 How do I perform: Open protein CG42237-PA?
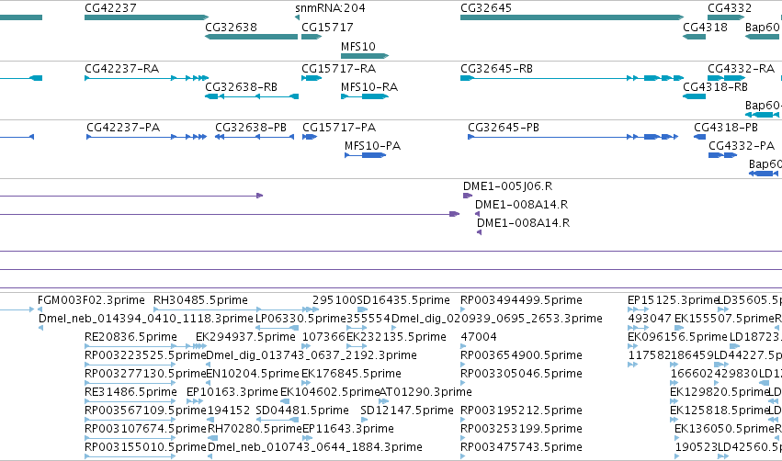pos(123,127)
